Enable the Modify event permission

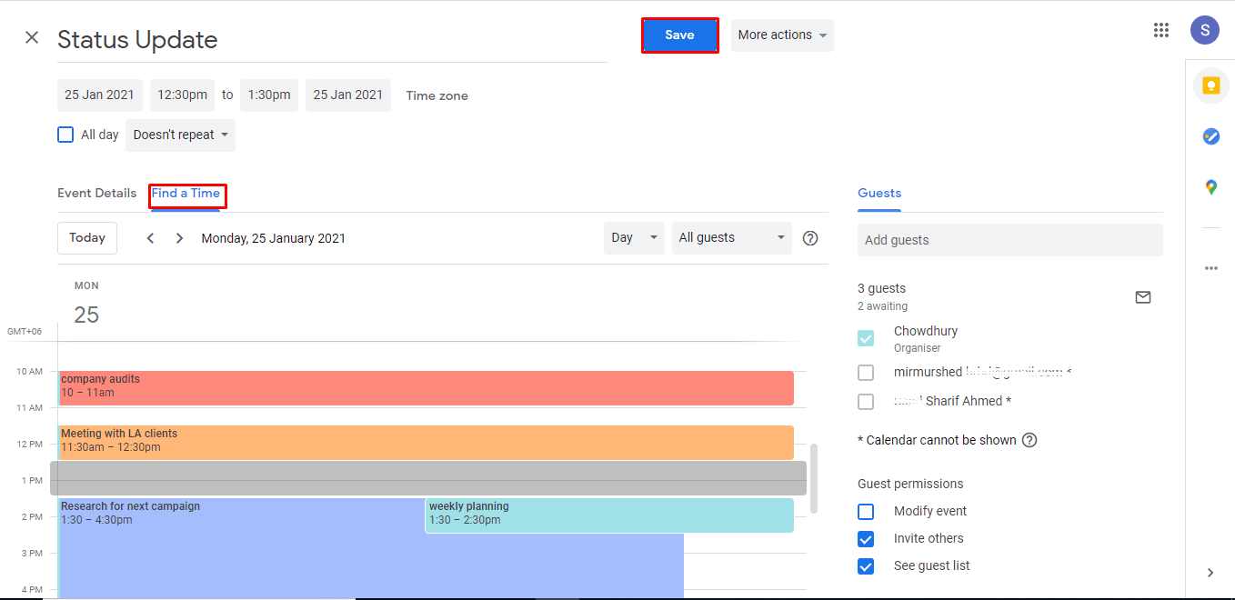866,512
